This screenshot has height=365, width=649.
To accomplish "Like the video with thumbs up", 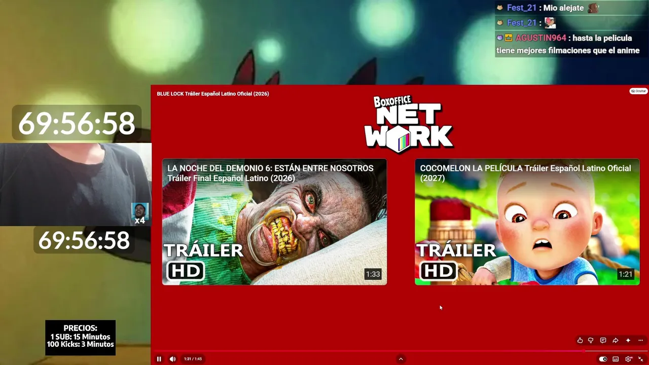I will (x=580, y=340).
